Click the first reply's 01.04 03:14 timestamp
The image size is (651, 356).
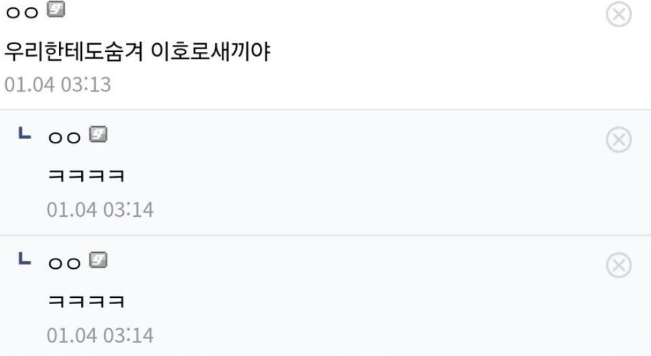[100, 210]
